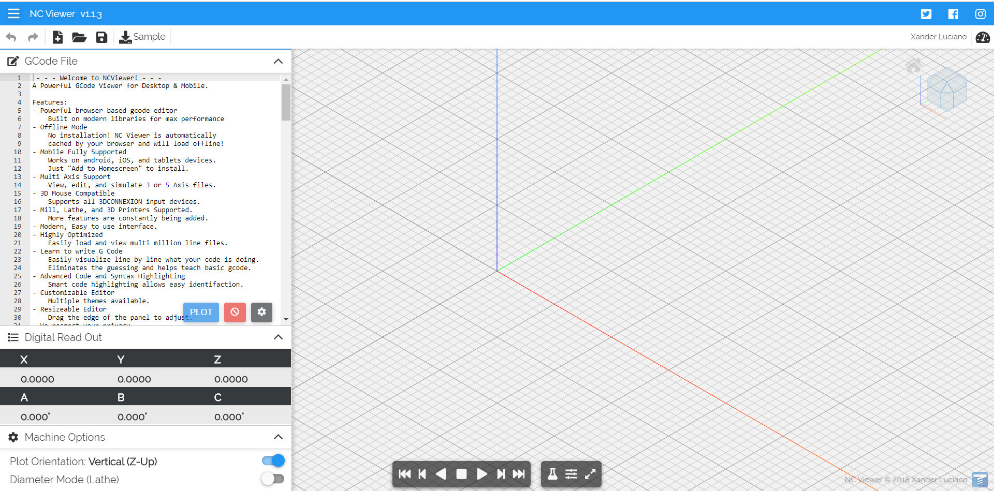
Task: Click the NC Viewer v1.1.3 title
Action: 66,14
